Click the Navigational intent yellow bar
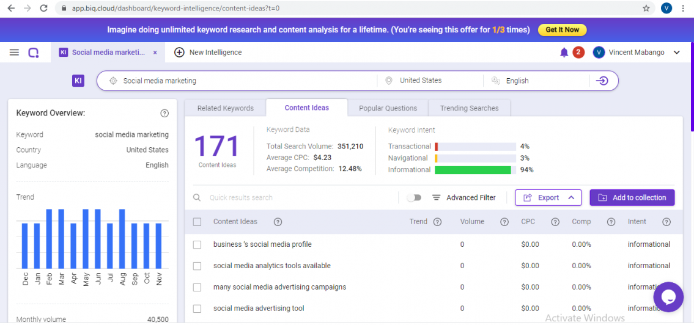Screen dimensions: 694x325 [x=436, y=158]
